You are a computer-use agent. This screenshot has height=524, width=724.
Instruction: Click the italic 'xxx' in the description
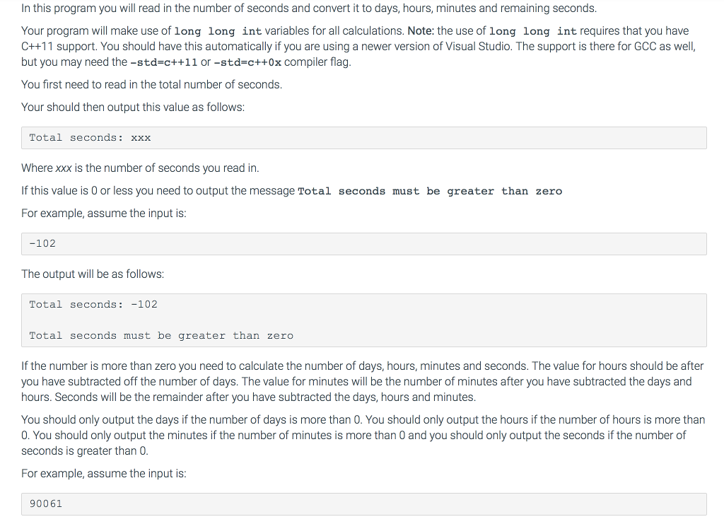click(63, 168)
